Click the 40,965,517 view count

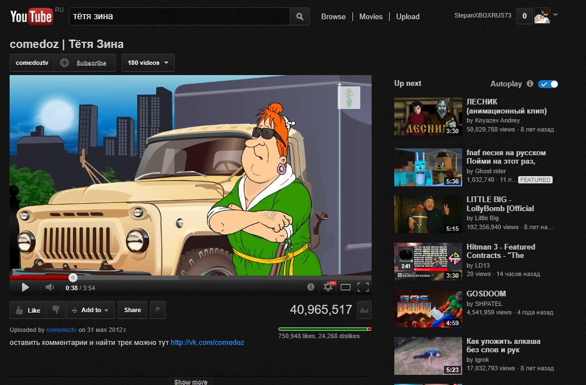[x=321, y=310]
